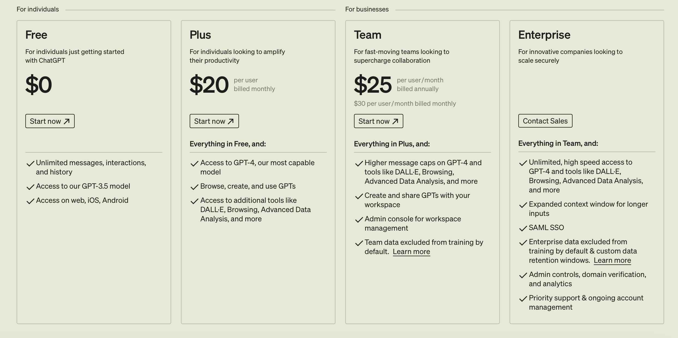Click the checkmark beside Browse, create, and use GPTs

click(195, 187)
